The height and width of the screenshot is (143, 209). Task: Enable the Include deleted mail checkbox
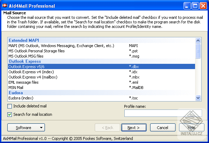tap(10, 106)
